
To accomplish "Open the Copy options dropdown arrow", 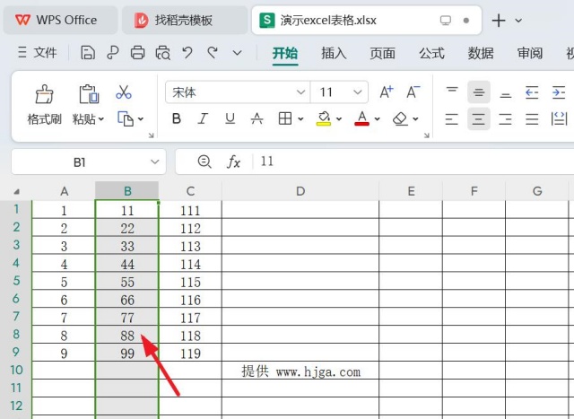I will click(x=141, y=119).
